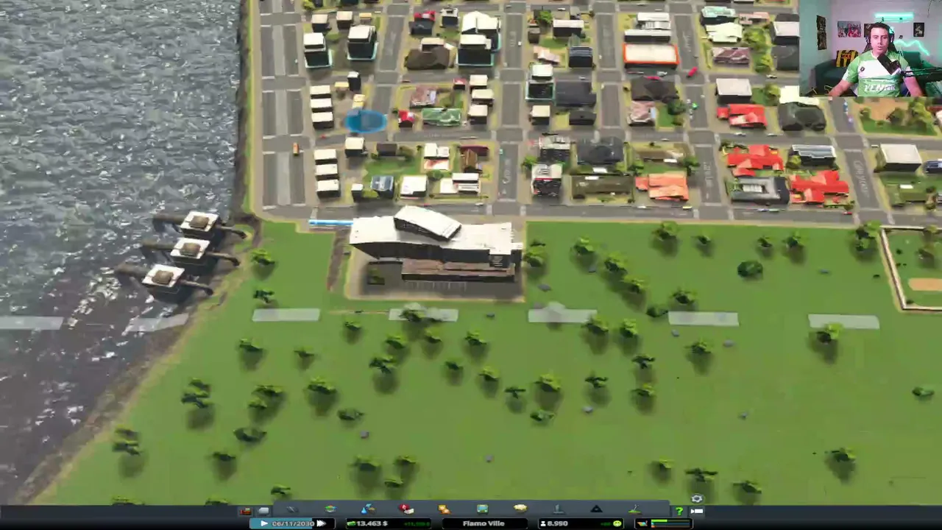Open the Unique Buildings menu
The height and width of the screenshot is (530, 942).
click(x=558, y=509)
